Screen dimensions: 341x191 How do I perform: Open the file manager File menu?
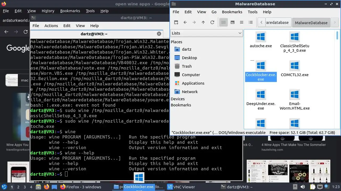(176, 12)
